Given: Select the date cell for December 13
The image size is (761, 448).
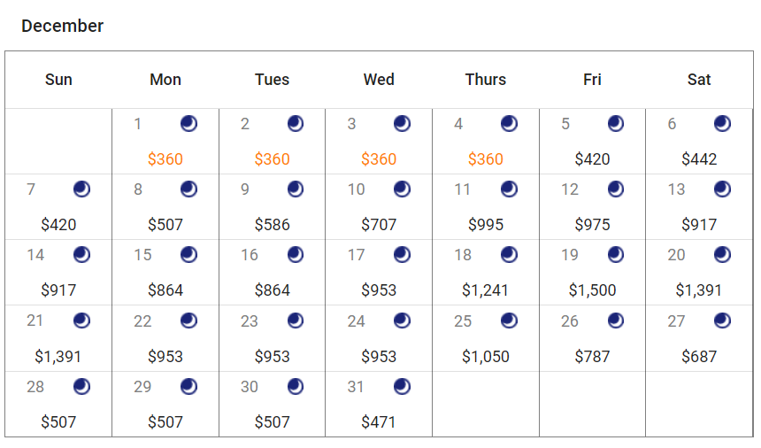Looking at the screenshot, I should pos(699,207).
